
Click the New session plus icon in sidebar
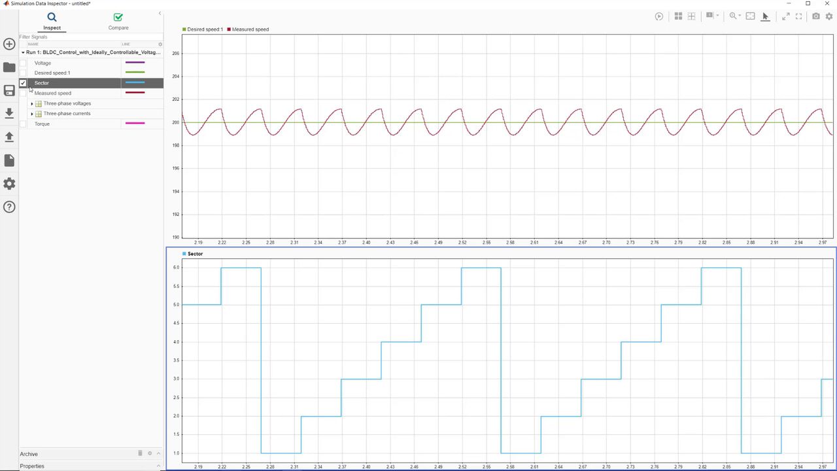tap(9, 44)
